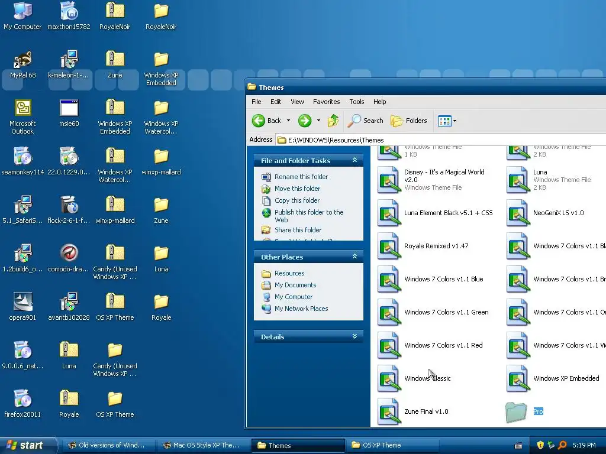Expand the Details panel
This screenshot has width=606, height=454.
tap(354, 336)
